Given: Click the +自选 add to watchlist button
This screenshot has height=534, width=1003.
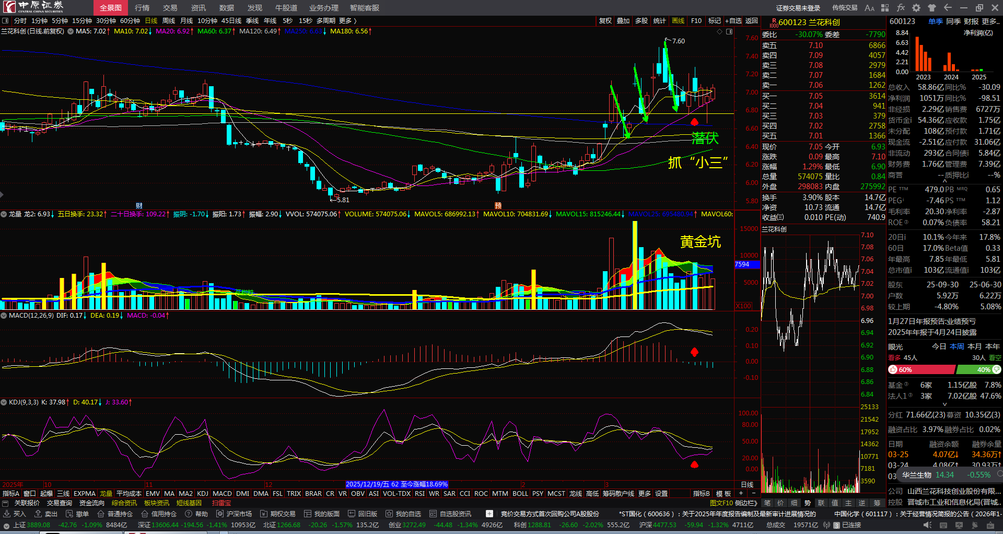Looking at the screenshot, I should coord(733,21).
